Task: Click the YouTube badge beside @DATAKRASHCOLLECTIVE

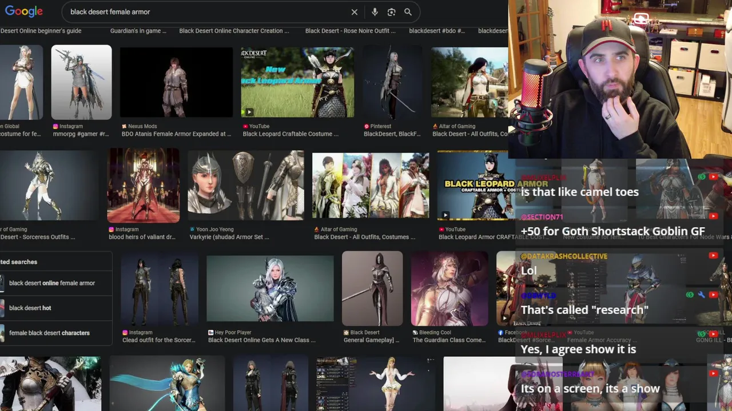Action: tap(713, 256)
